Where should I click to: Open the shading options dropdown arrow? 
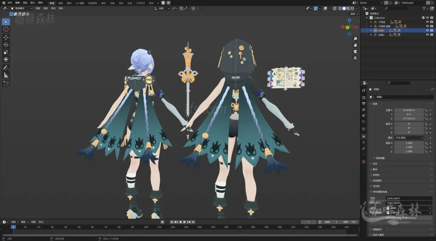click(356, 9)
